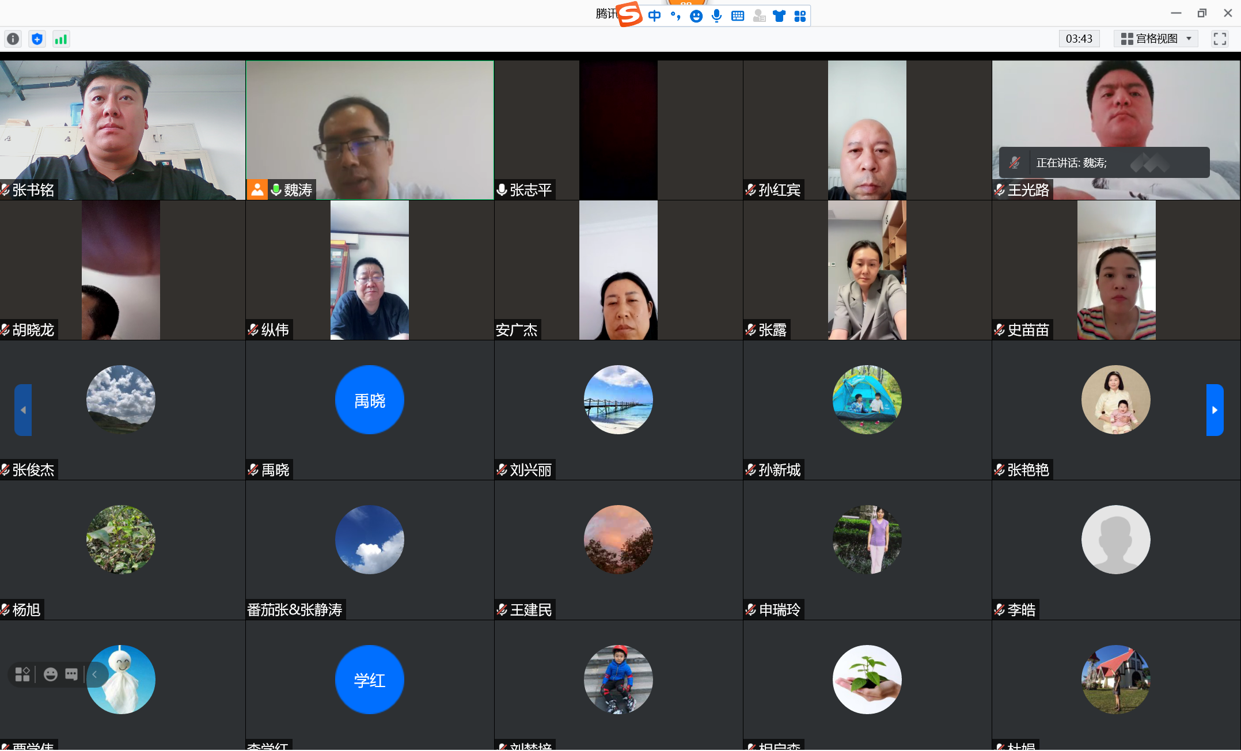1241x751 pixels.
Task: Toggle the Sogou Chinese/English input mode
Action: pos(654,16)
